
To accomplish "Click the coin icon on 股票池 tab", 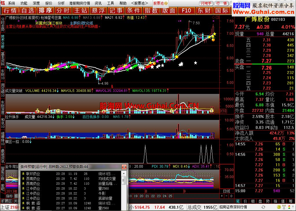I will [166, 3].
